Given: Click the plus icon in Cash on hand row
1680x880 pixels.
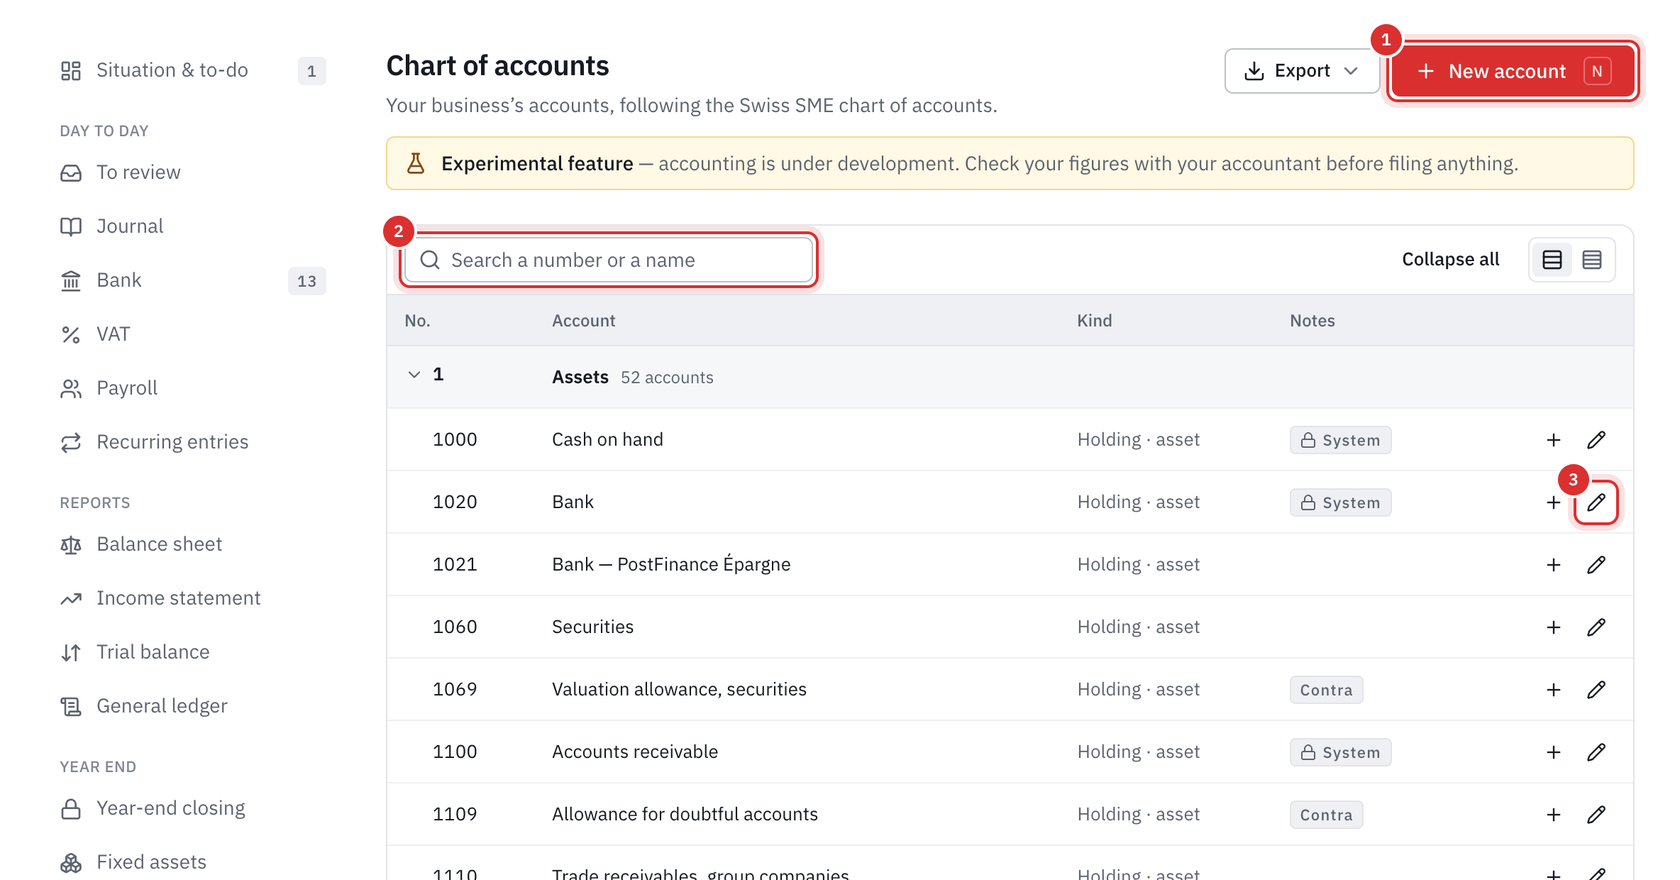Looking at the screenshot, I should [1553, 440].
